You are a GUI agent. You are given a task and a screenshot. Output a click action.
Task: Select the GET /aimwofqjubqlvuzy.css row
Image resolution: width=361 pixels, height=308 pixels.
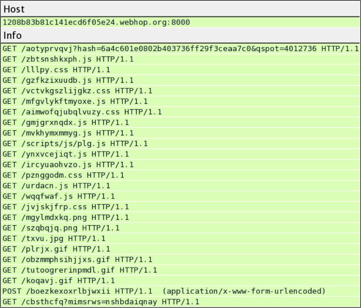(x=180, y=112)
